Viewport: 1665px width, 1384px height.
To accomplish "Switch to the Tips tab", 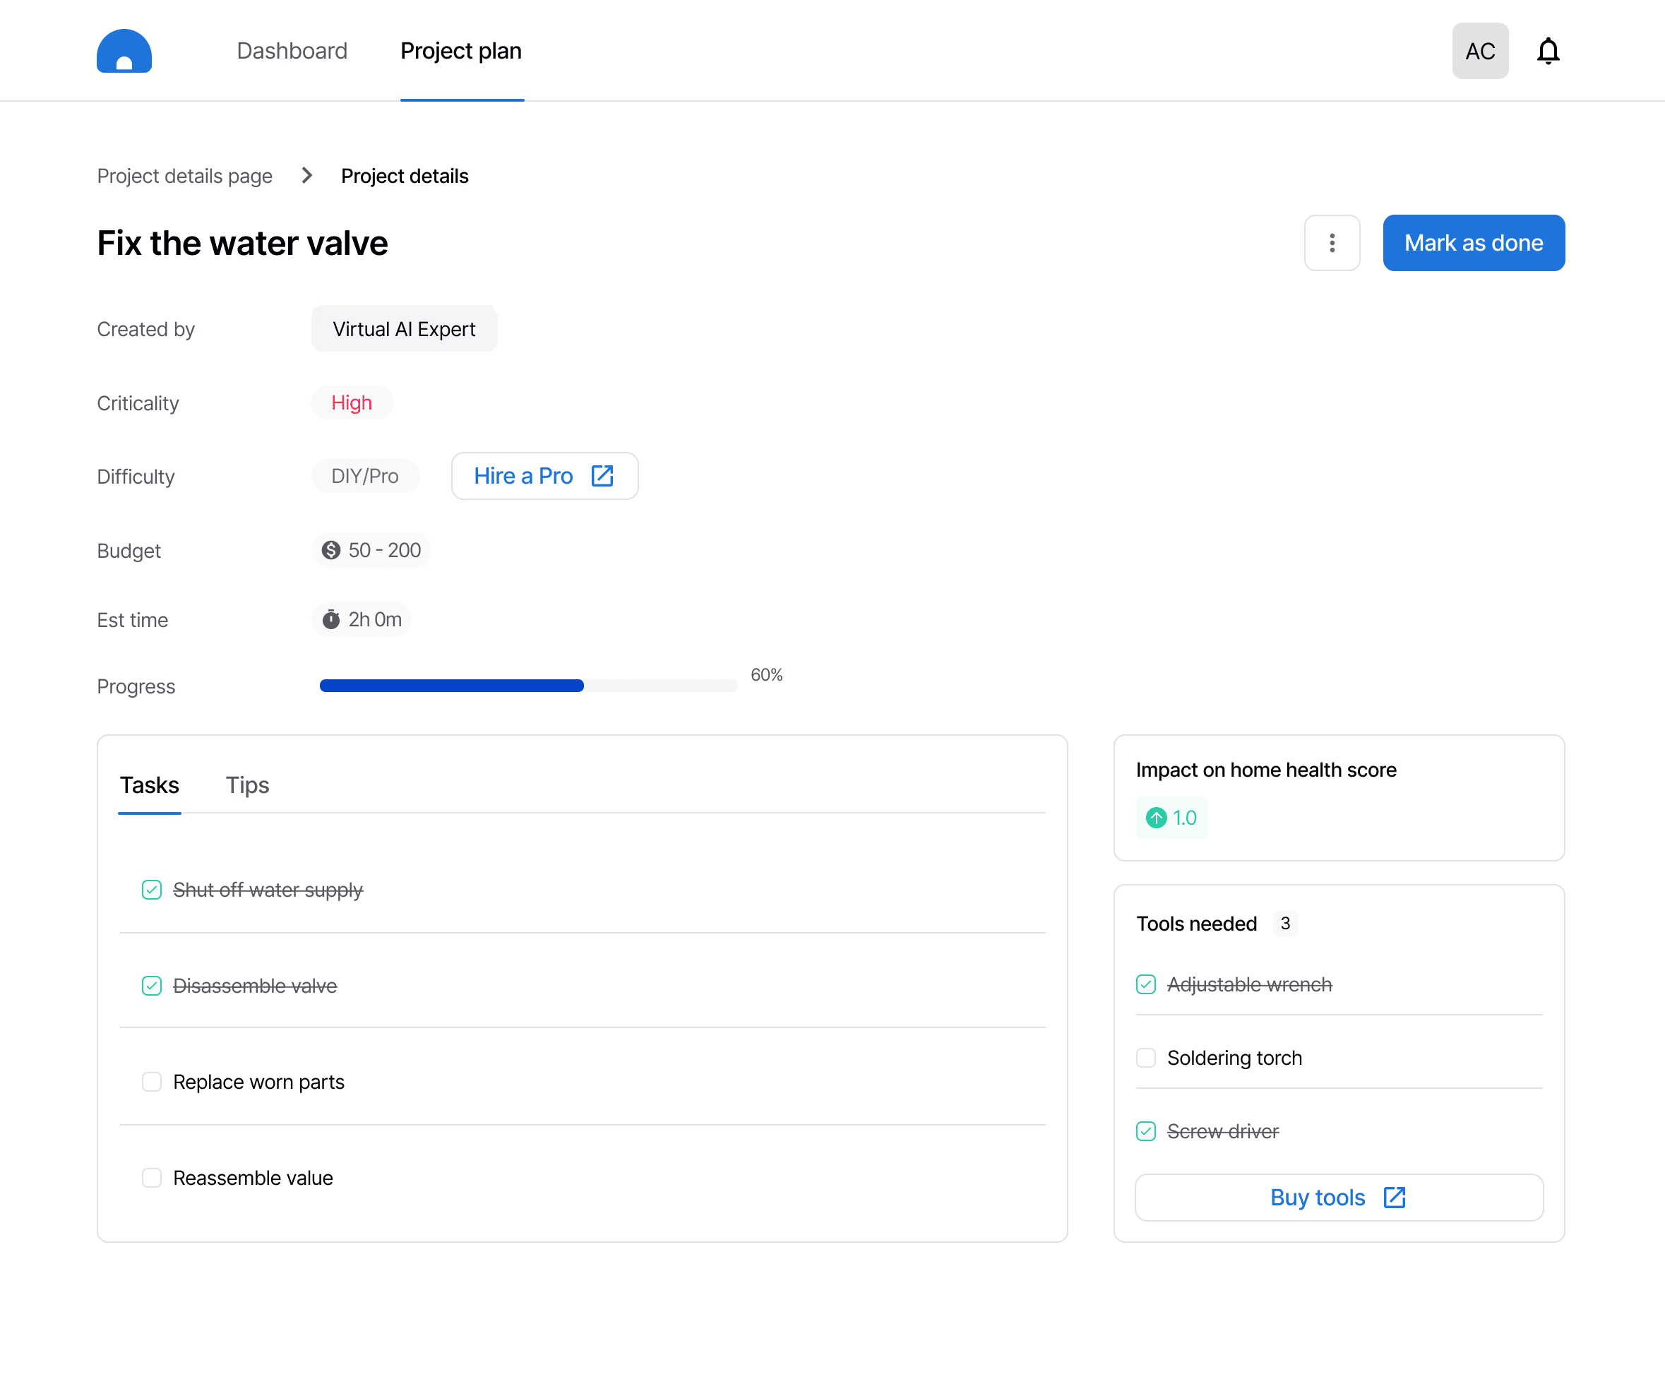I will (247, 785).
